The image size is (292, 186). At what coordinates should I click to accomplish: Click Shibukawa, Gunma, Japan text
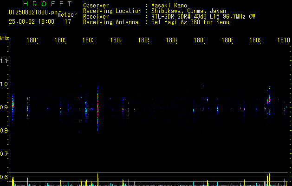pos(188,11)
